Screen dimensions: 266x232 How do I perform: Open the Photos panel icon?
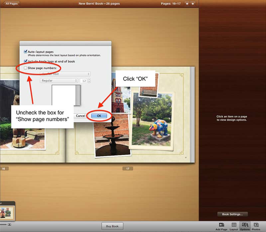256,225
